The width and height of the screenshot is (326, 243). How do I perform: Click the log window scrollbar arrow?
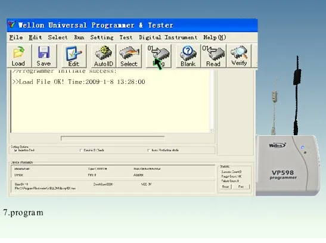[212, 130]
